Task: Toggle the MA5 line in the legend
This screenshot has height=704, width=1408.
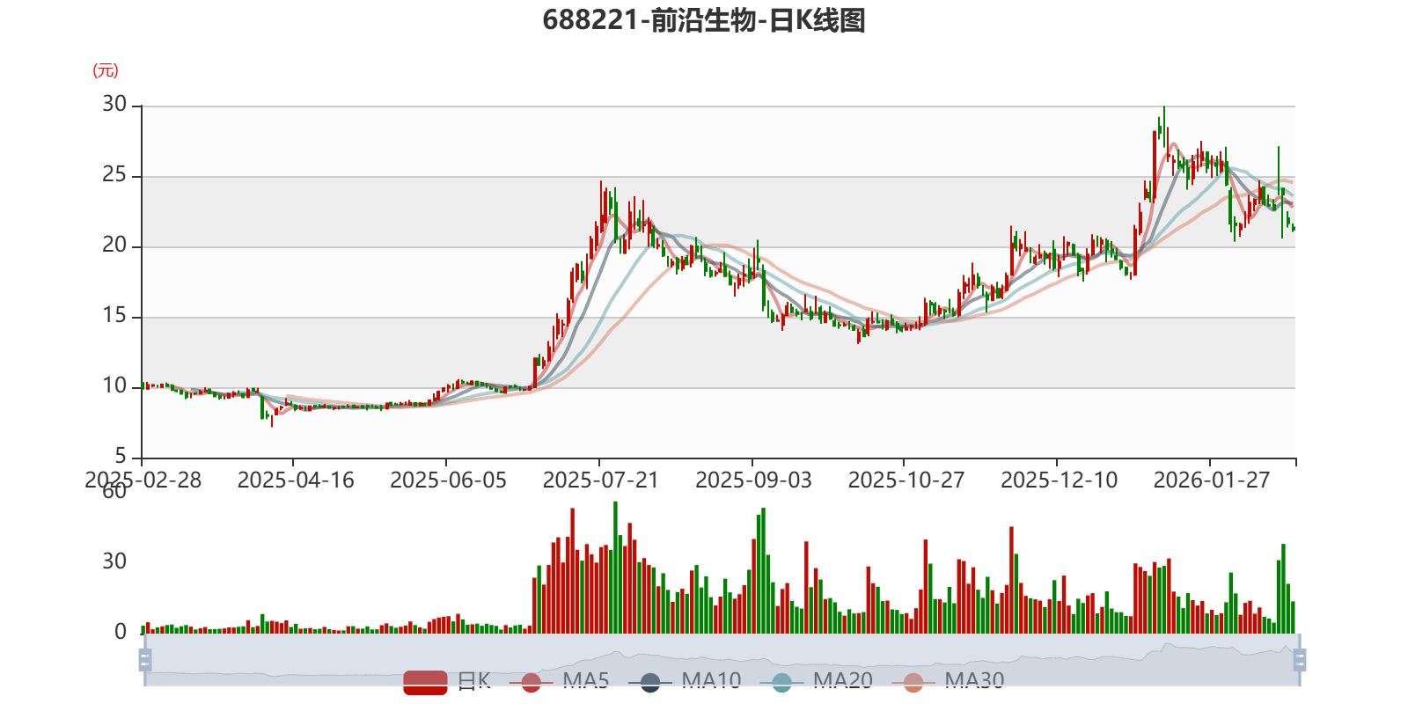Action: pos(560,681)
